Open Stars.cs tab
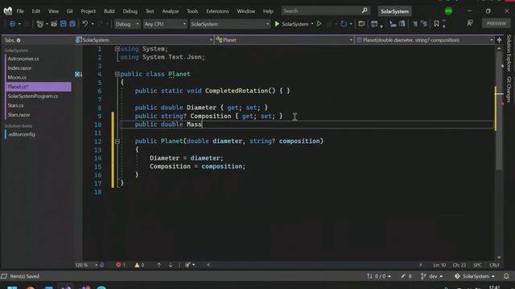The height and width of the screenshot is (289, 515). coord(16,105)
